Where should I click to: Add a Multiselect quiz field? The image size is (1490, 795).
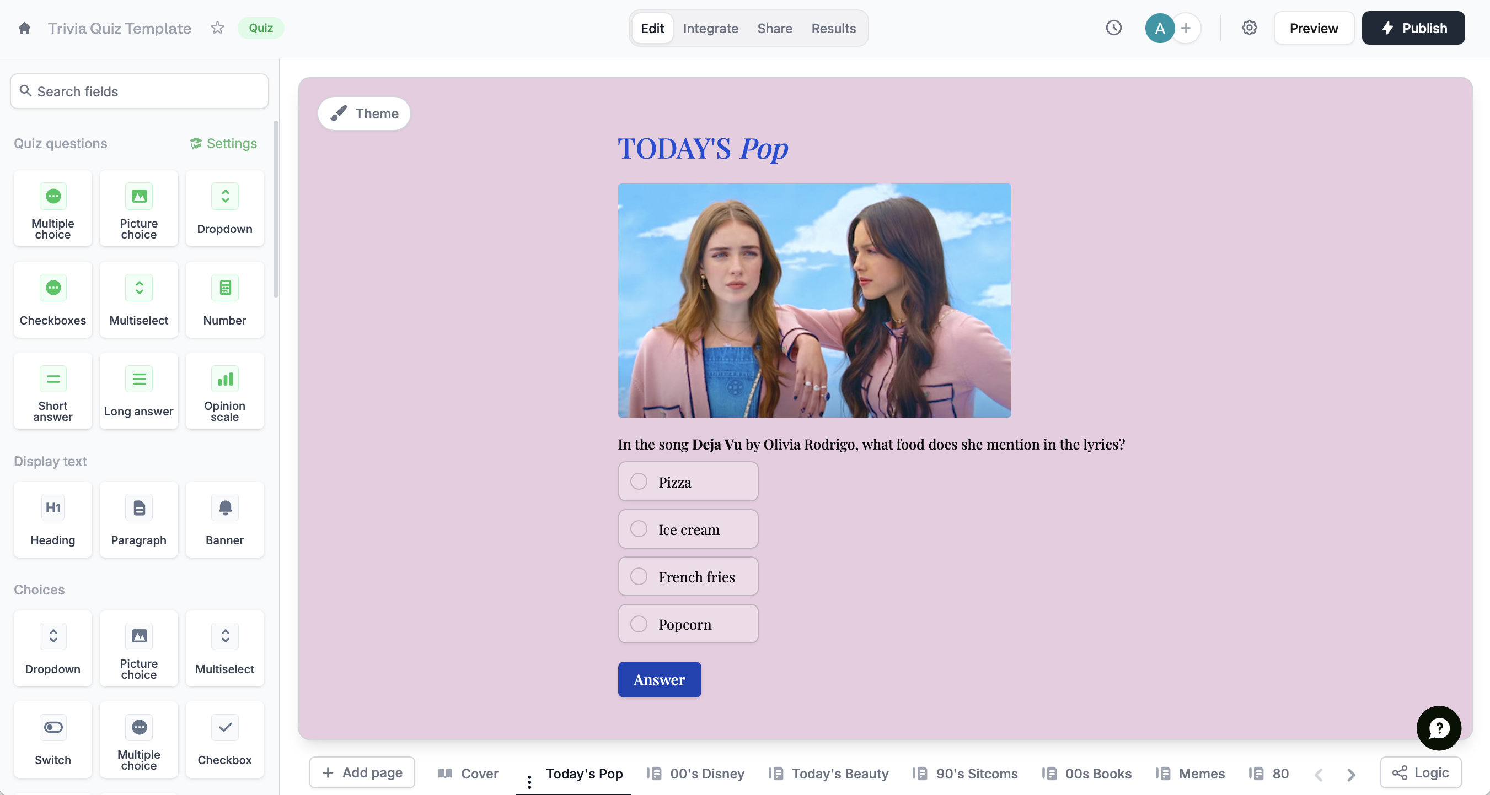[139, 300]
